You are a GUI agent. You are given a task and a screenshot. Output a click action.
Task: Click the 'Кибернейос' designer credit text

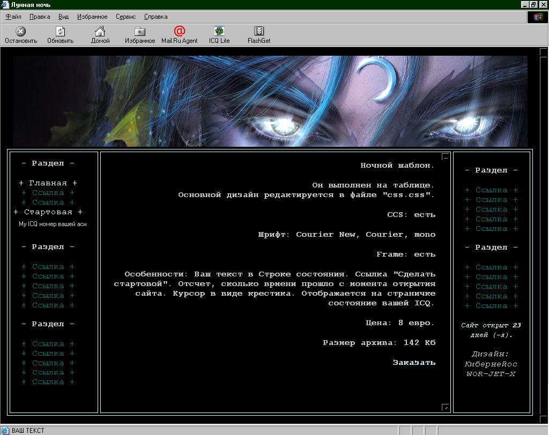pos(491,364)
